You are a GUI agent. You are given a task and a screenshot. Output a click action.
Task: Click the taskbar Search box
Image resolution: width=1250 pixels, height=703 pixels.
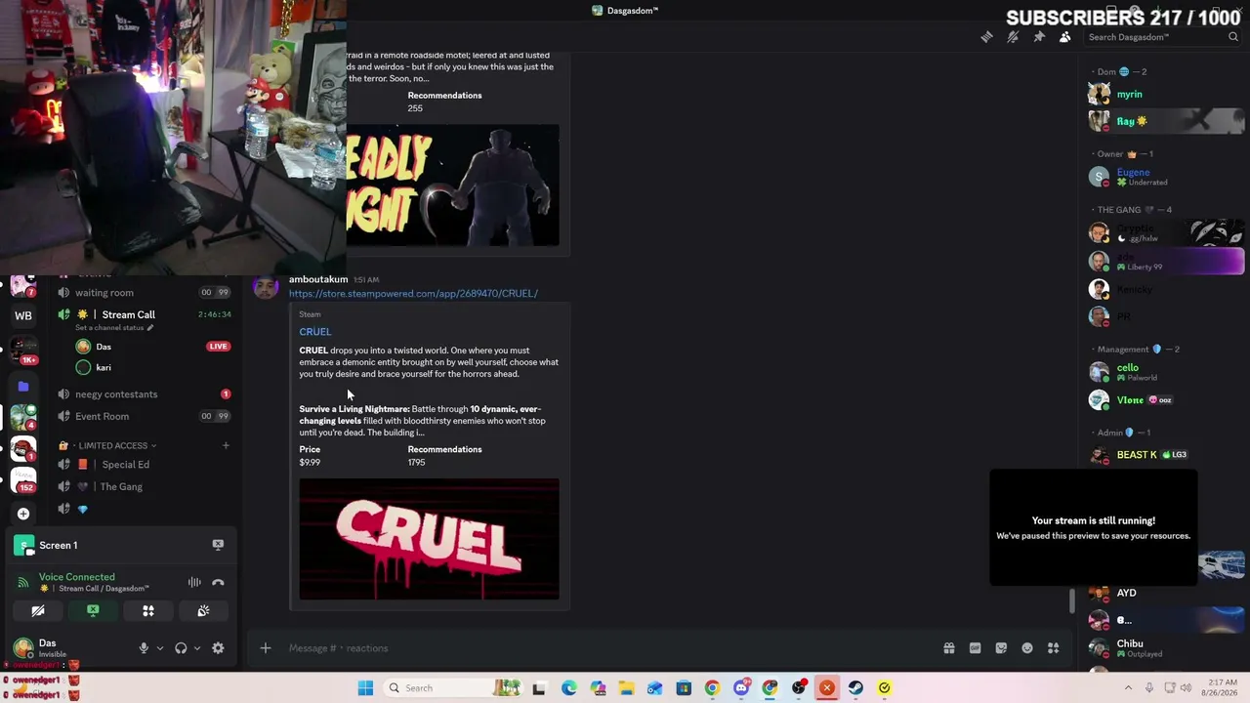pyautogui.click(x=453, y=688)
